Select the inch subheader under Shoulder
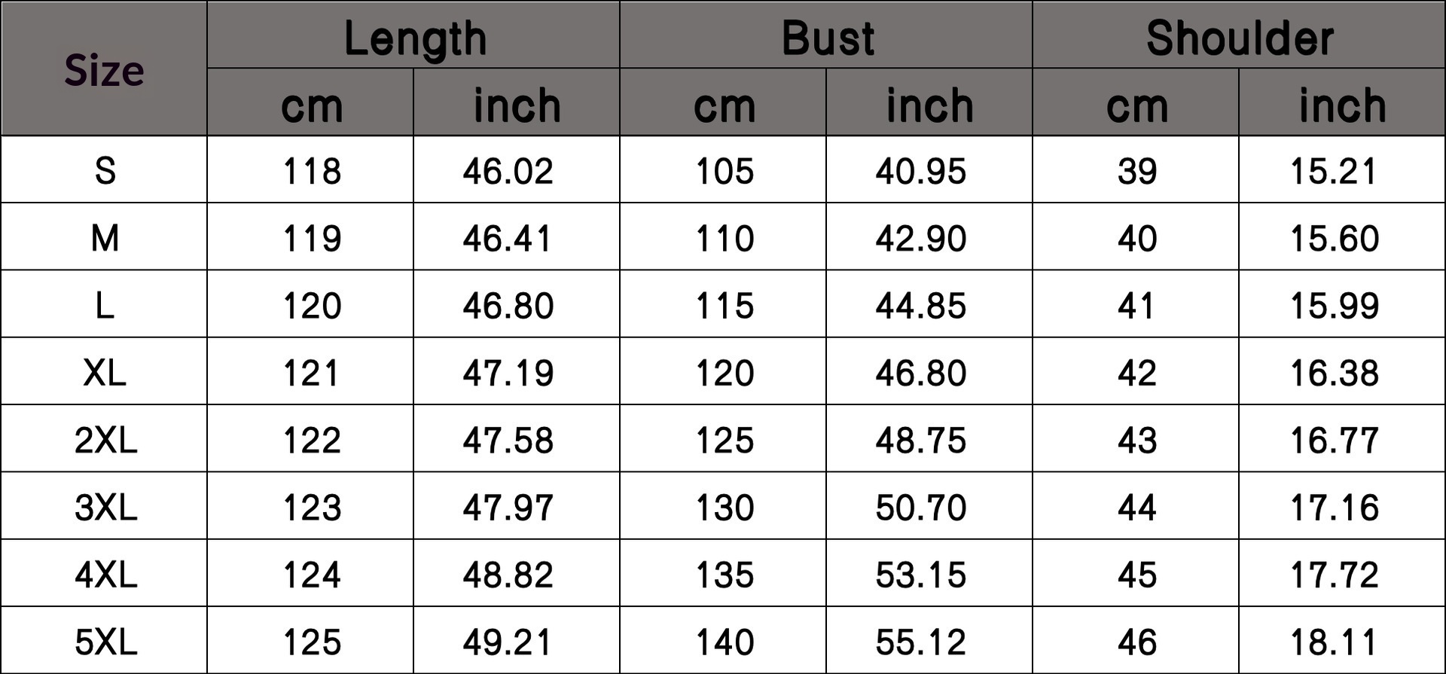The height and width of the screenshot is (674, 1446). (1342, 105)
